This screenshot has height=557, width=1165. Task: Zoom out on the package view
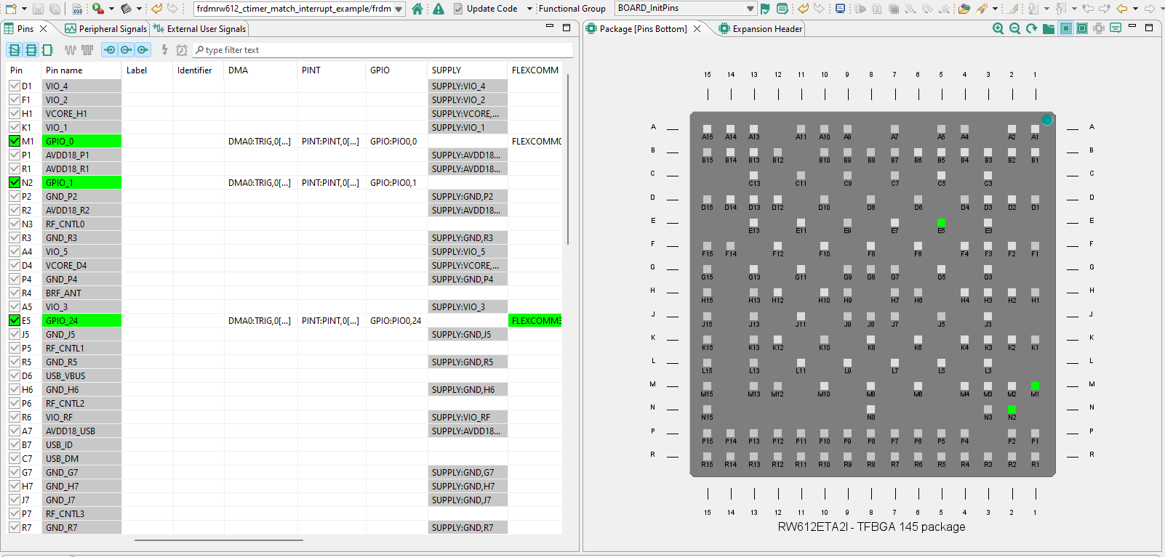coord(1014,28)
